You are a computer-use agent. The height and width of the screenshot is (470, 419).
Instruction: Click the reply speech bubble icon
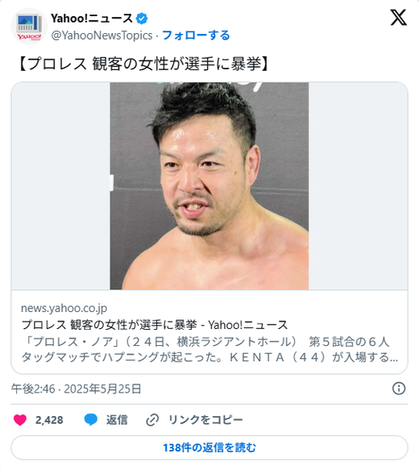tap(90, 420)
